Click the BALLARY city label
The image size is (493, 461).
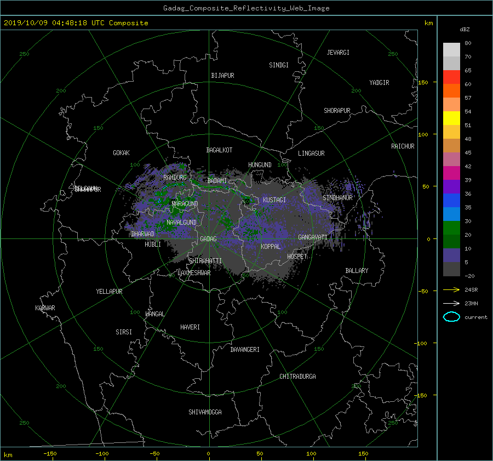click(x=357, y=271)
